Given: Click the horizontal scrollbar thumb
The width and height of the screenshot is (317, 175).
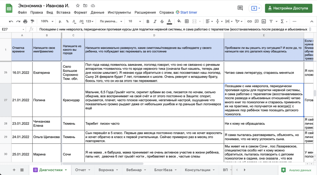Looking at the screenshot, I should (103, 164).
